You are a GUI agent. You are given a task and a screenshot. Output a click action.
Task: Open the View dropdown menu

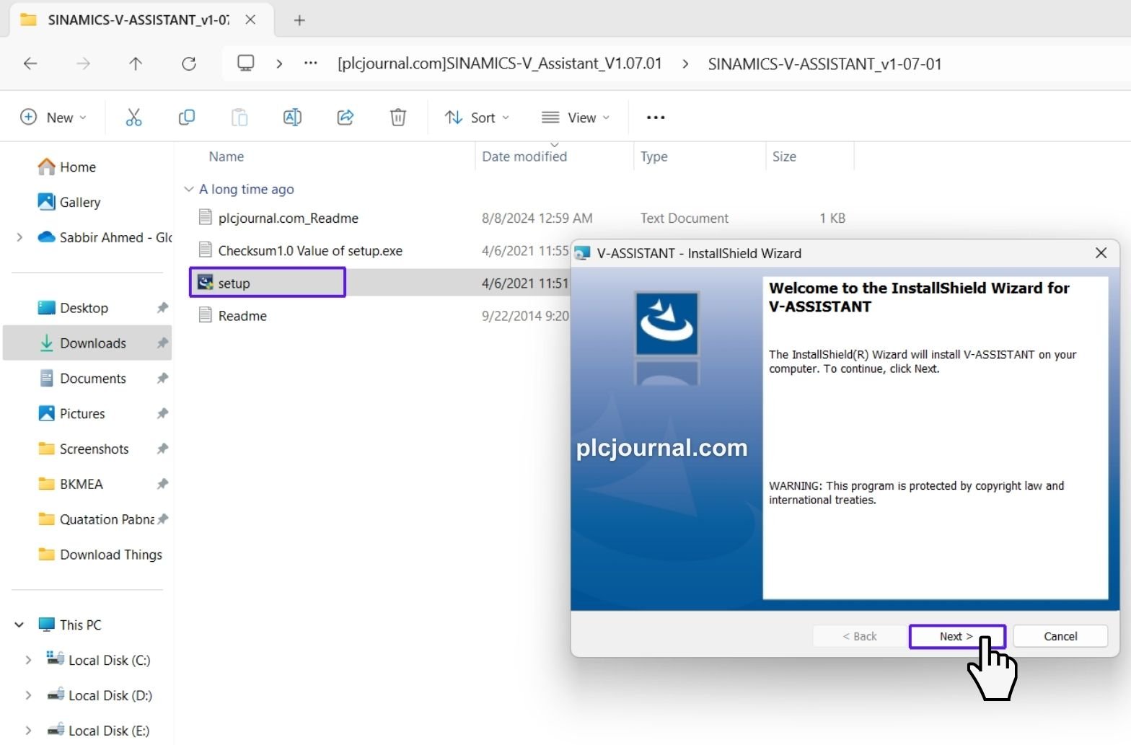[576, 117]
